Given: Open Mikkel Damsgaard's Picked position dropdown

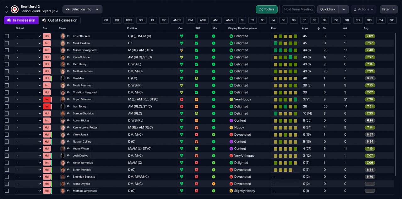Looking at the screenshot, I should tap(28, 50).
